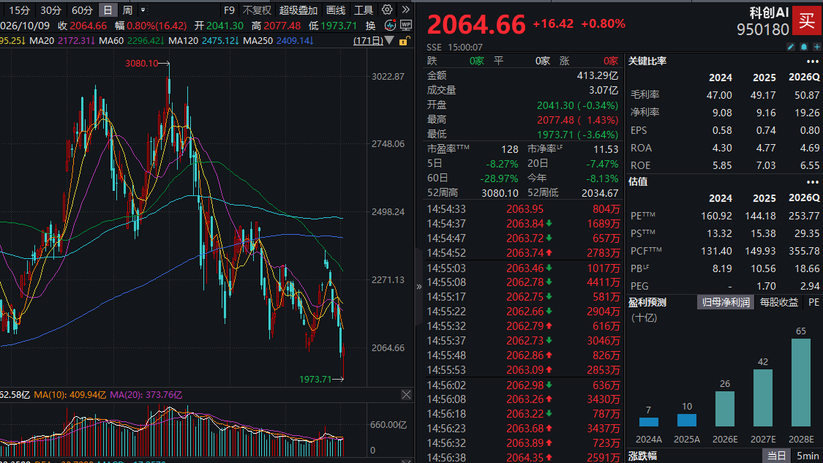
Task: Switch forecast to PE tab
Action: point(813,302)
